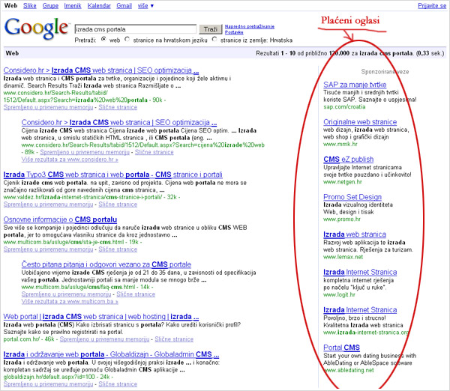This screenshot has height=391, width=450.
Task: Open cached copy of valdez.hr result
Action: tap(48, 204)
